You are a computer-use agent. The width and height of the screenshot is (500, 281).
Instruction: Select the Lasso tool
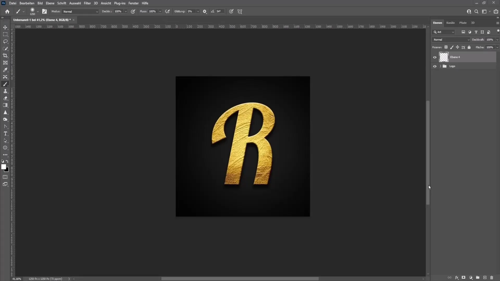[x=5, y=41]
